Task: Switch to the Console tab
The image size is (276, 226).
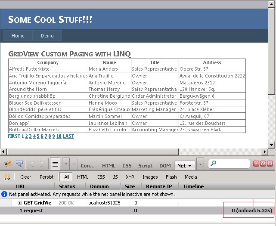Action: (87, 166)
